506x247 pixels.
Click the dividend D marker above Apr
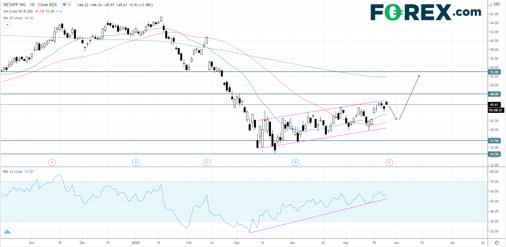(x=295, y=162)
